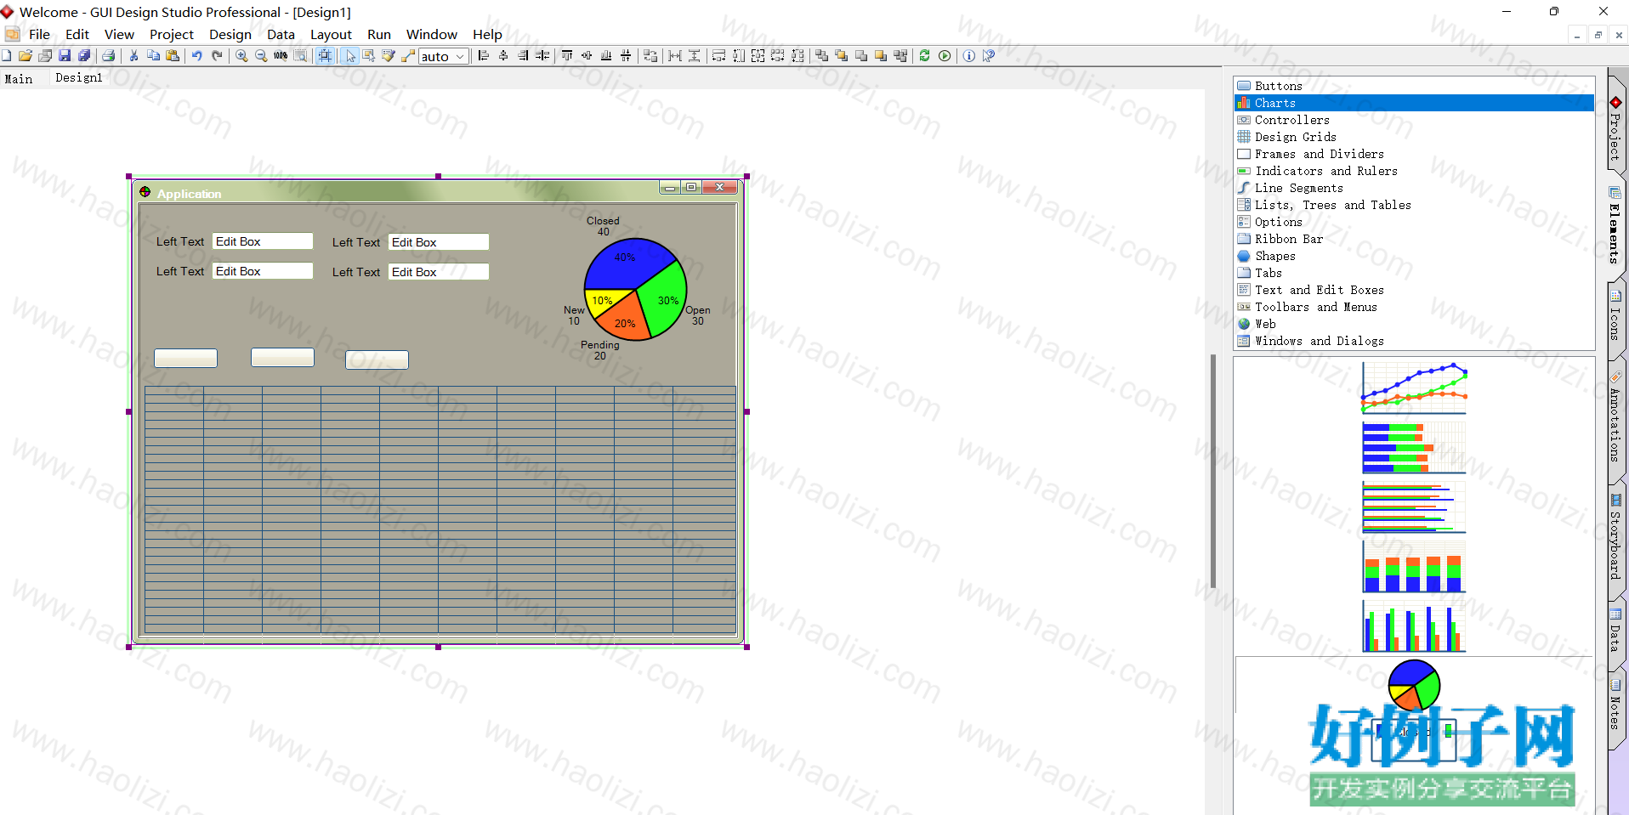Viewport: 1629px width, 815px height.
Task: Open the information (i) icon
Action: tap(969, 56)
